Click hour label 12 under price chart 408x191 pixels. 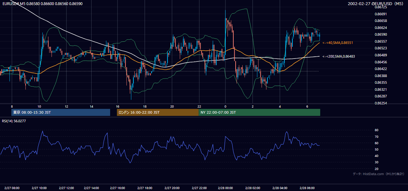pos(66,106)
